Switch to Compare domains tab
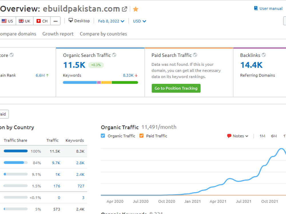Screen dimensions: 286x214 click(x=18, y=34)
